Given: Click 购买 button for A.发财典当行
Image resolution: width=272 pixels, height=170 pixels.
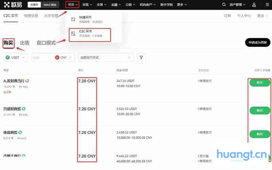Looking at the screenshot, I should (x=260, y=83).
